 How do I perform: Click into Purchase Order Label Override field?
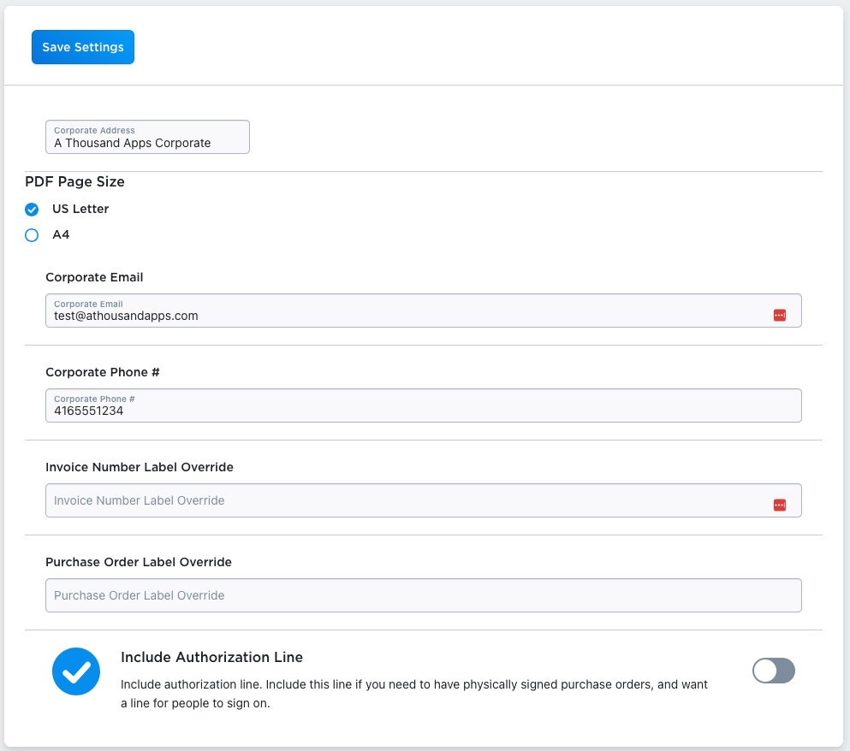tap(424, 595)
